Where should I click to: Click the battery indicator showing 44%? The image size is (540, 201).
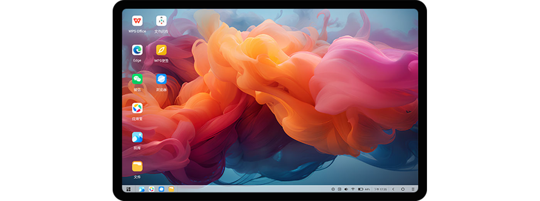[x=364, y=189]
